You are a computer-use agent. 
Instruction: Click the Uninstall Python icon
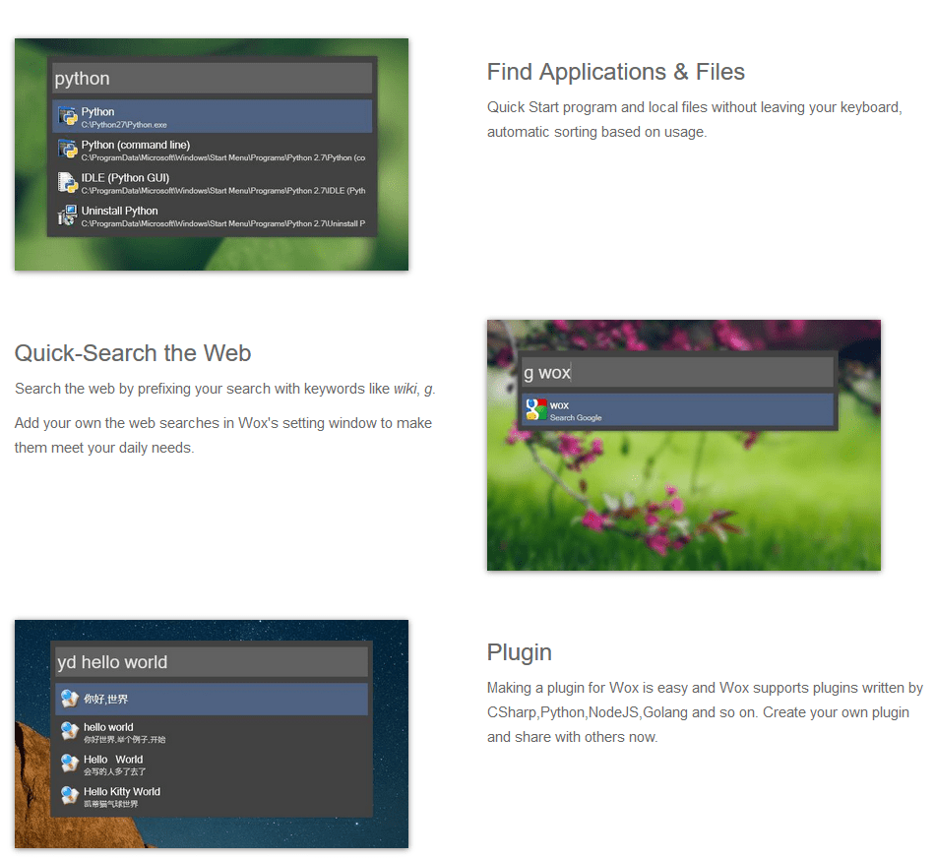66,214
